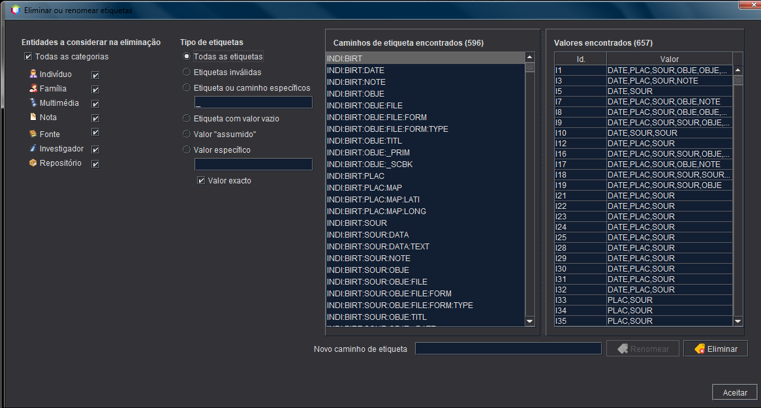
Task: Focus the Novo caminho de etiqueta field
Action: pos(508,349)
